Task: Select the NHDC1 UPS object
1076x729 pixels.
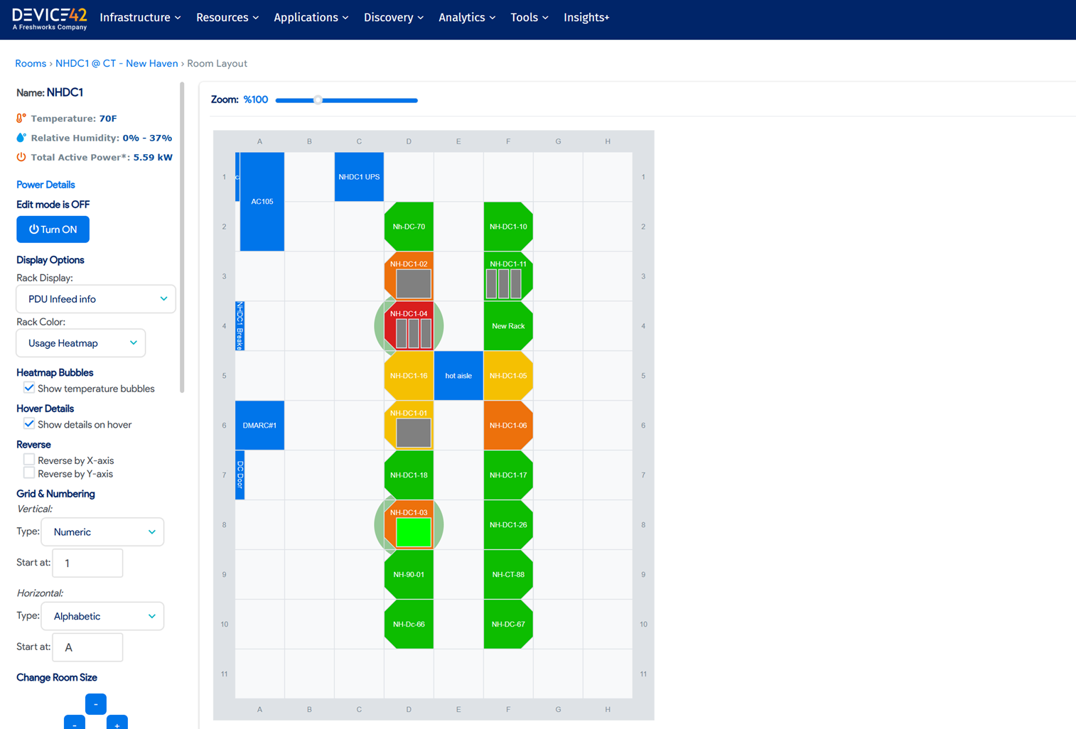Action: [x=359, y=177]
